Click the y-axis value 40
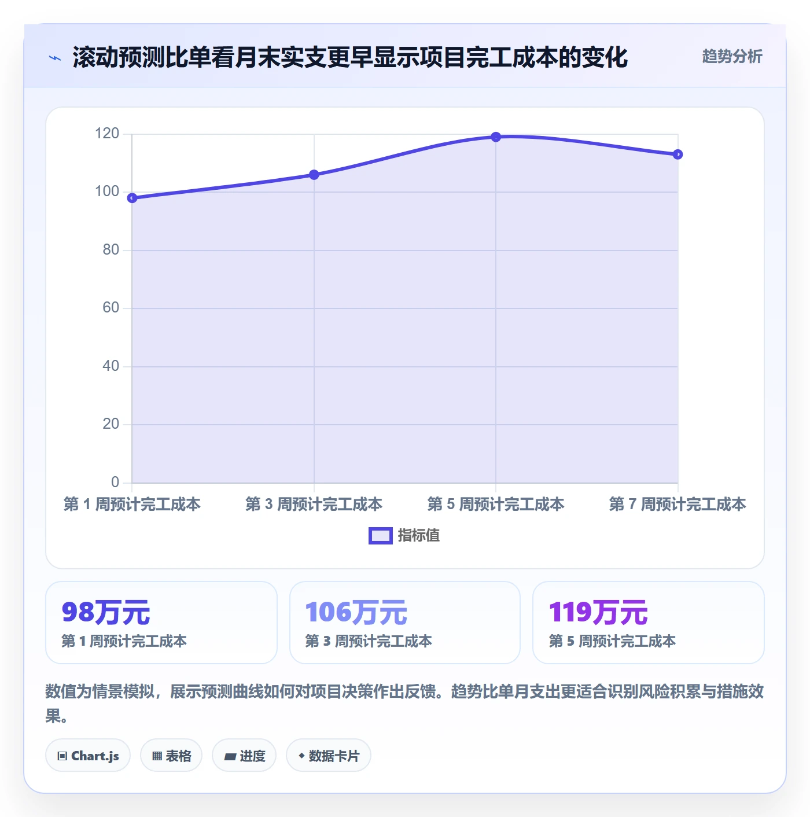Viewport: 810px width, 817px height. click(111, 366)
